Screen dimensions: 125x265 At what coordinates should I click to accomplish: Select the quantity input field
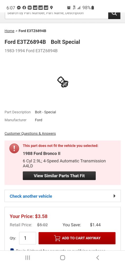[28, 238]
